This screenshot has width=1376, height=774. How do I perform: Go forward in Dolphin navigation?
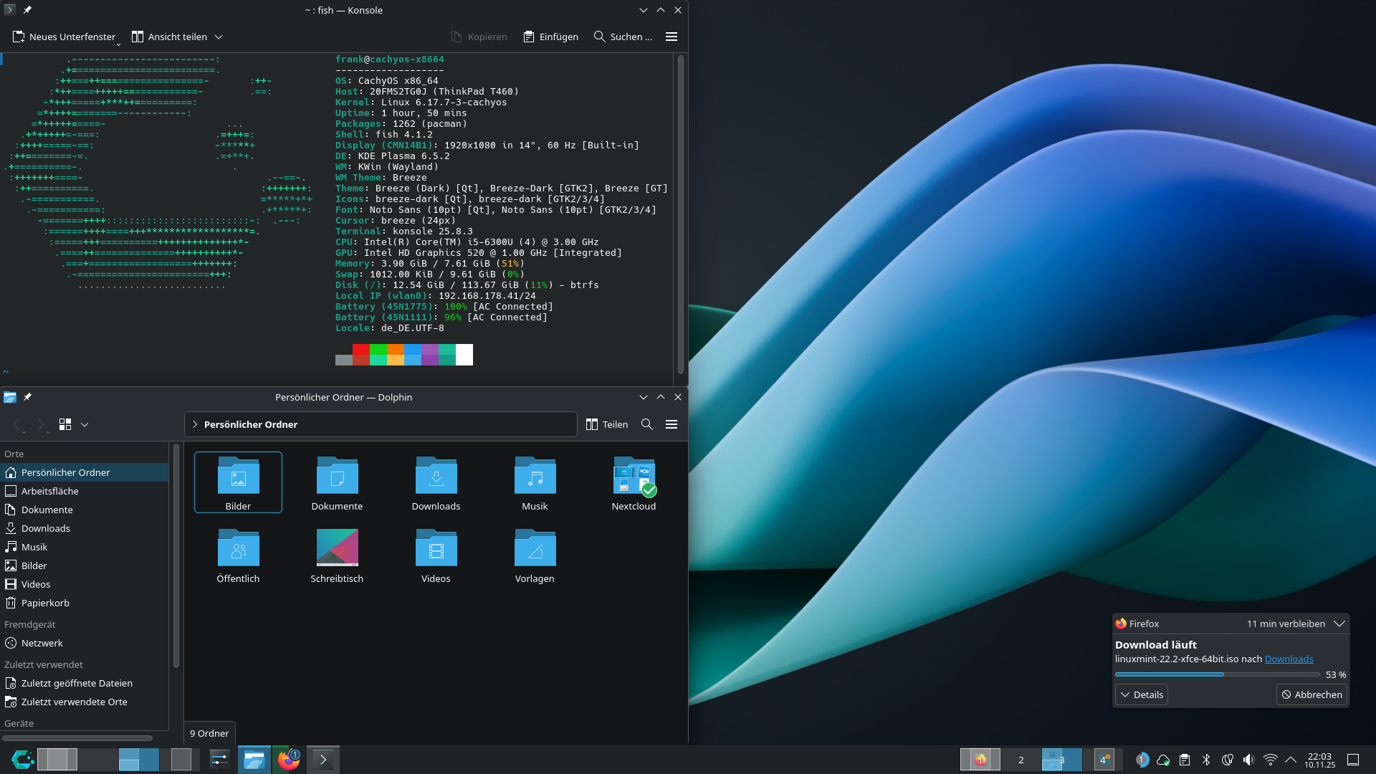[x=41, y=424]
